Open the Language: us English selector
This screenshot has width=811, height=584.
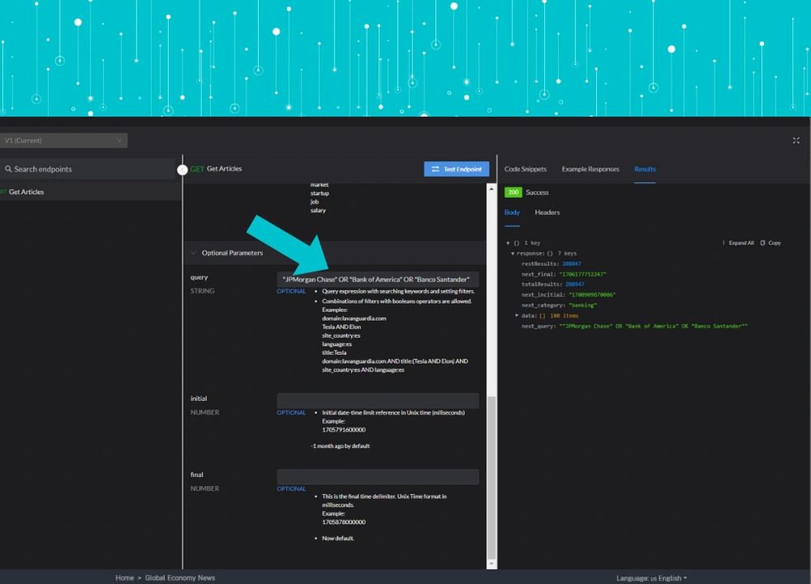(x=651, y=577)
